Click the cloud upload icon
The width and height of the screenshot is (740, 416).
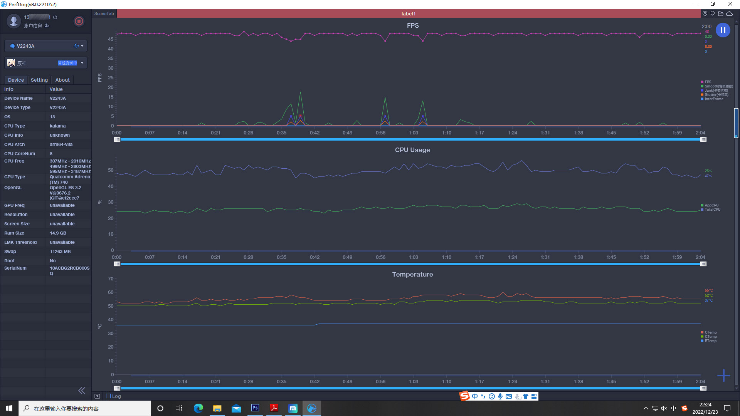[730, 13]
